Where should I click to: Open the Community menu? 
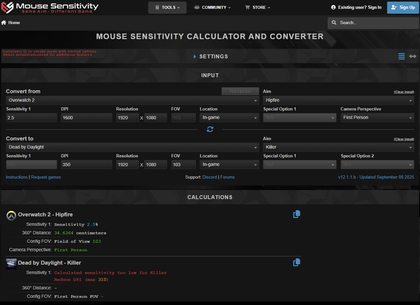[212, 7]
